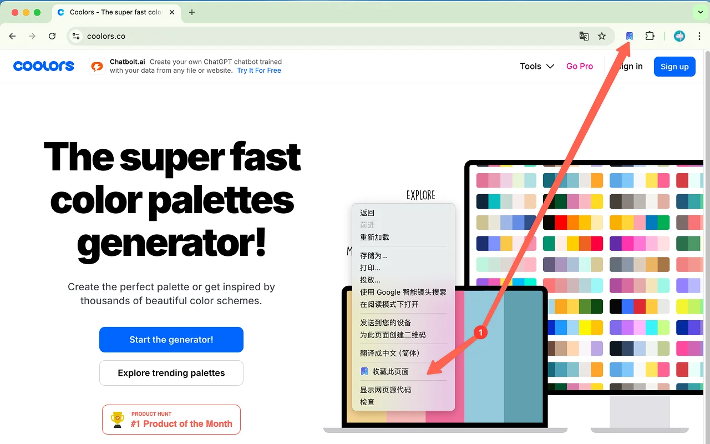Select 存储为... in the context menu
This screenshot has height=444, width=710.
[403, 255]
